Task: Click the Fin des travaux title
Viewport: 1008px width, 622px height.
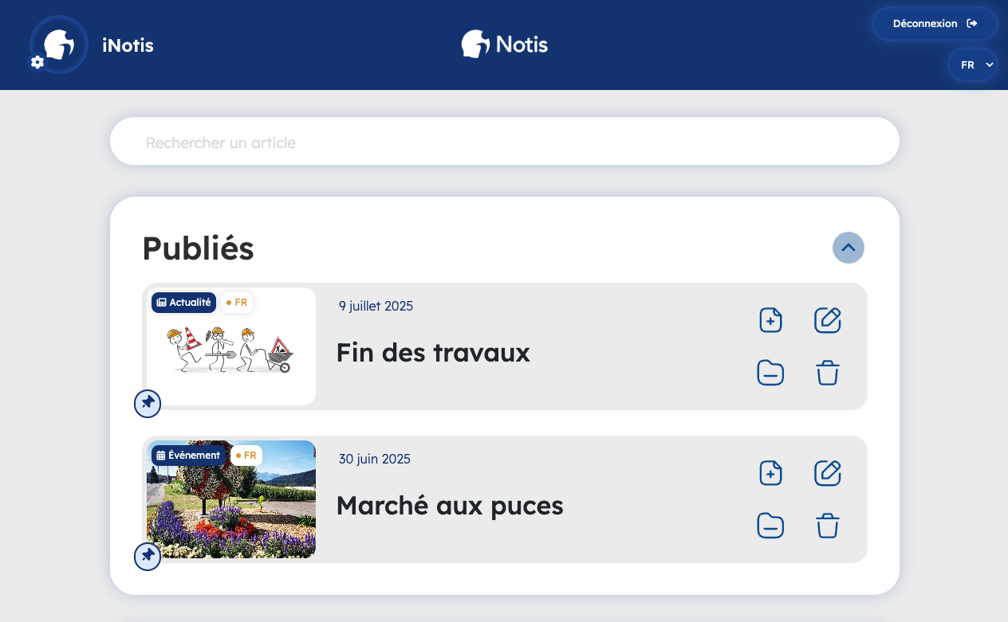Action: tap(433, 352)
